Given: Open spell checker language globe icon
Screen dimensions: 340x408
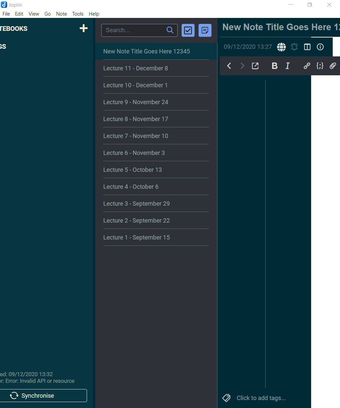Looking at the screenshot, I should click(281, 47).
